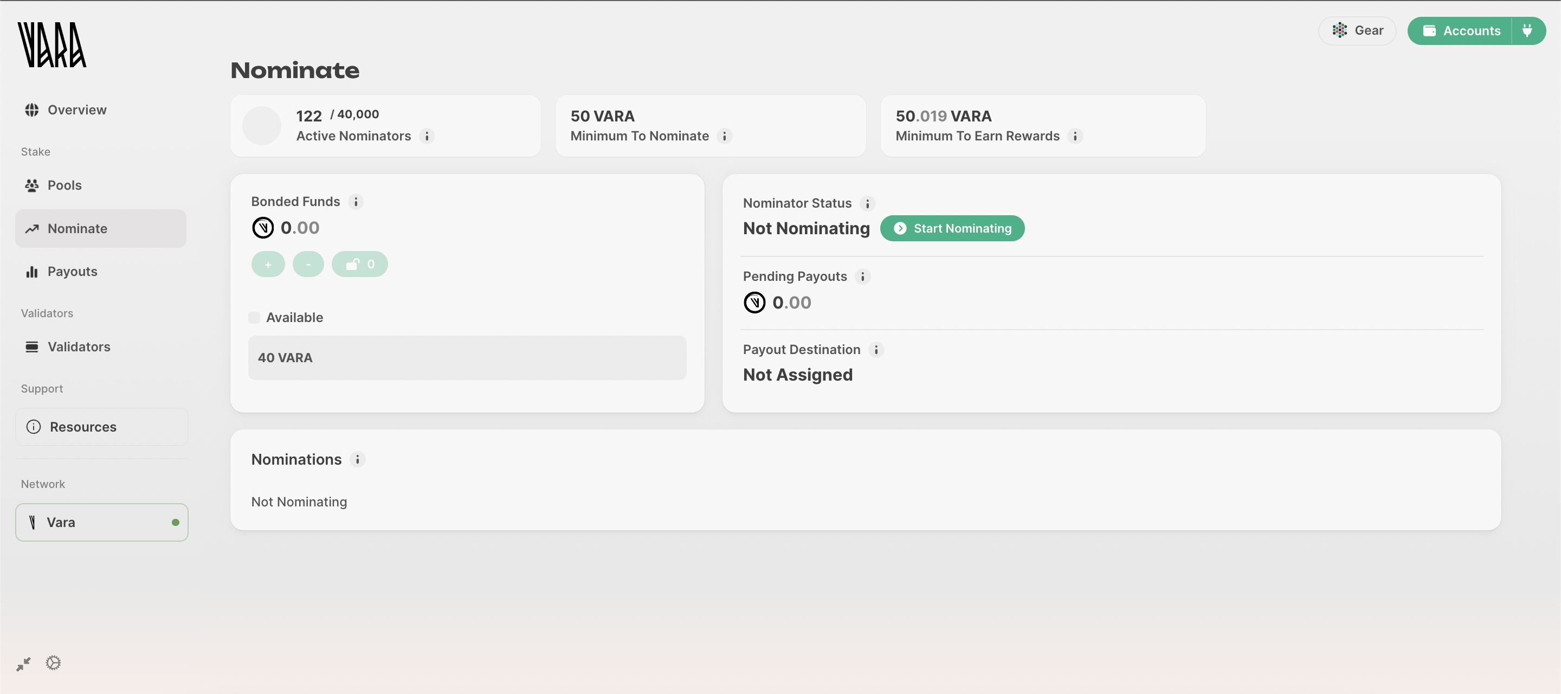Show Active Nominators info tooltip
The image size is (1561, 694).
pyautogui.click(x=427, y=137)
